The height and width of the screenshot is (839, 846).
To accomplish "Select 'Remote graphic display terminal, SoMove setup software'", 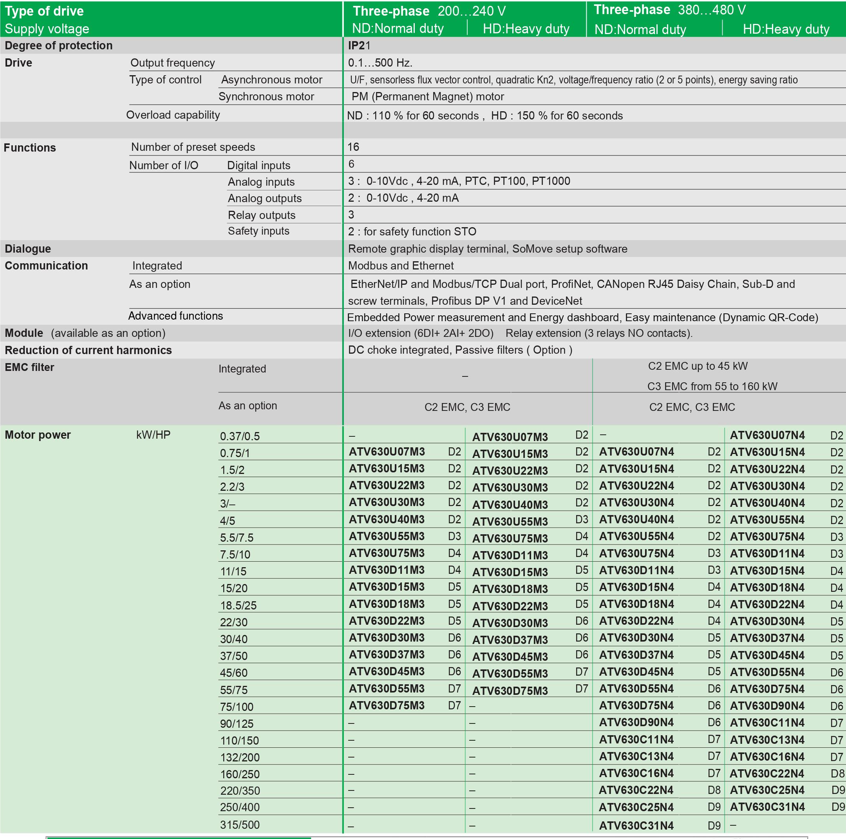I will (x=487, y=249).
